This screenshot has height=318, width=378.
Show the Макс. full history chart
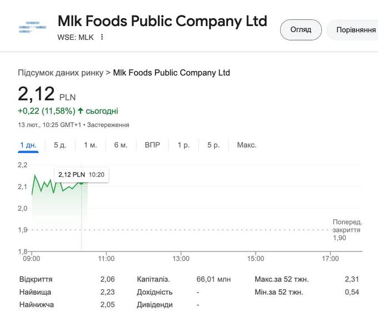pos(246,145)
